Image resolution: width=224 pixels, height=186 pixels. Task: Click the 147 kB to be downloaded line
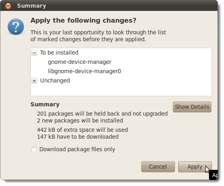coord(78,137)
